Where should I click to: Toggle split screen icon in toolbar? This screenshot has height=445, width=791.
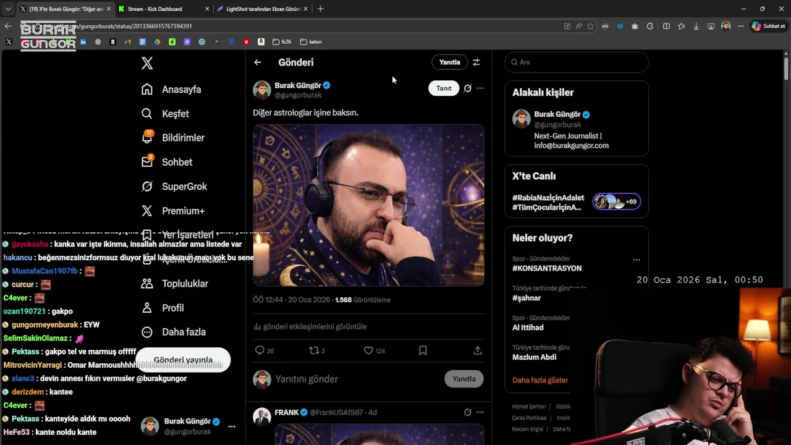[x=666, y=26]
